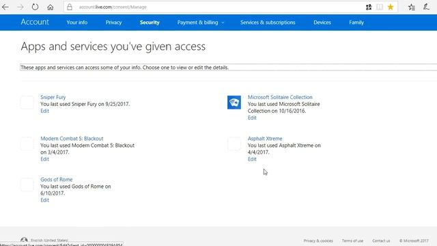Screen dimensions: 437x246
Task: Click 'You last used Sniper Fury on 9/25/2017' text
Action: click(85, 104)
